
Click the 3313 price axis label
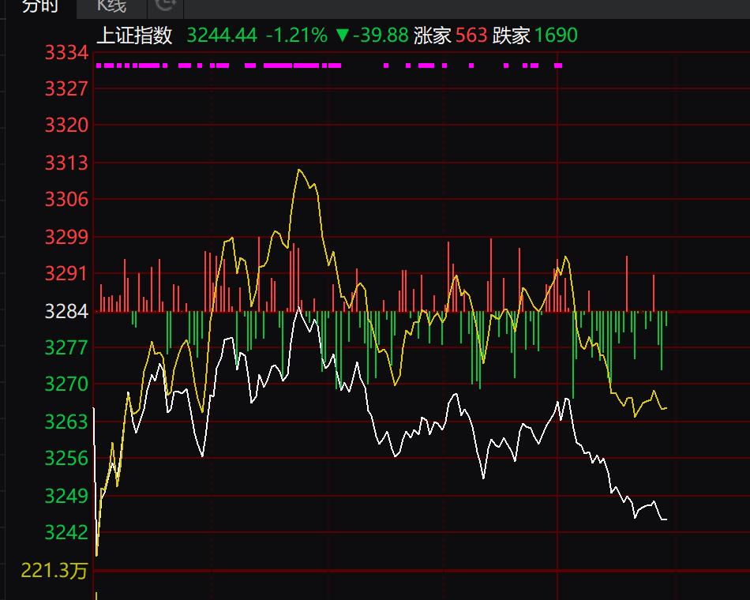66,163
